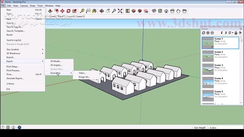
Task: Activate the Pan hand tool
Action: click(108, 11)
